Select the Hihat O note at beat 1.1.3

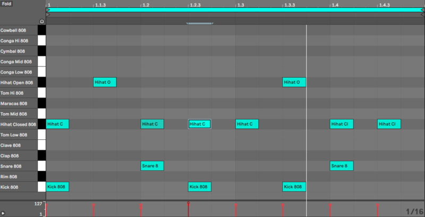click(105, 82)
